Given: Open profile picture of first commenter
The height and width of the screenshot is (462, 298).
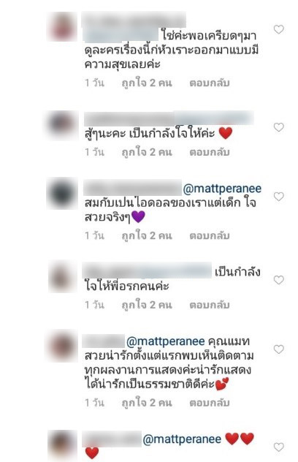Looking at the screenshot, I should [63, 26].
